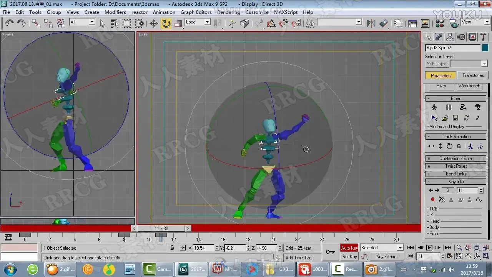Toggle 3D Snaps magnet icon

pyautogui.click(x=259, y=23)
